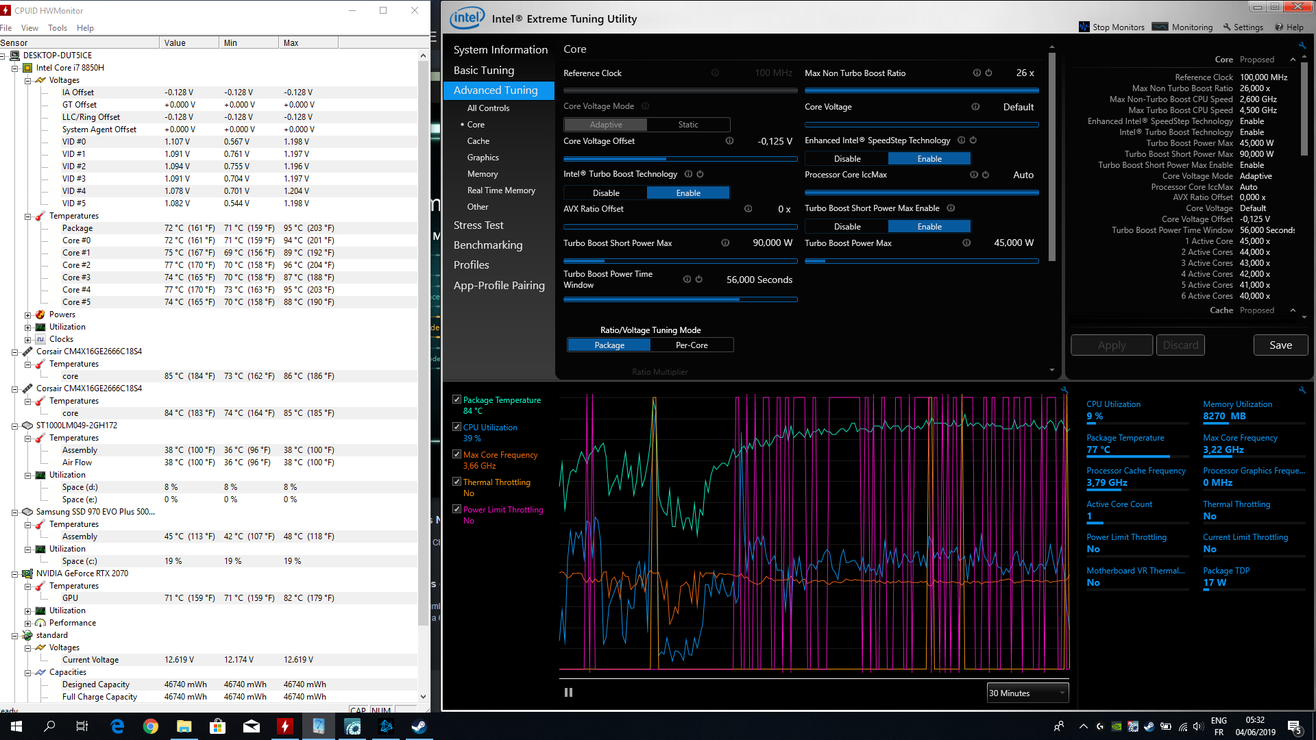Click Apply button in XTU
The height and width of the screenshot is (740, 1316).
1112,345
